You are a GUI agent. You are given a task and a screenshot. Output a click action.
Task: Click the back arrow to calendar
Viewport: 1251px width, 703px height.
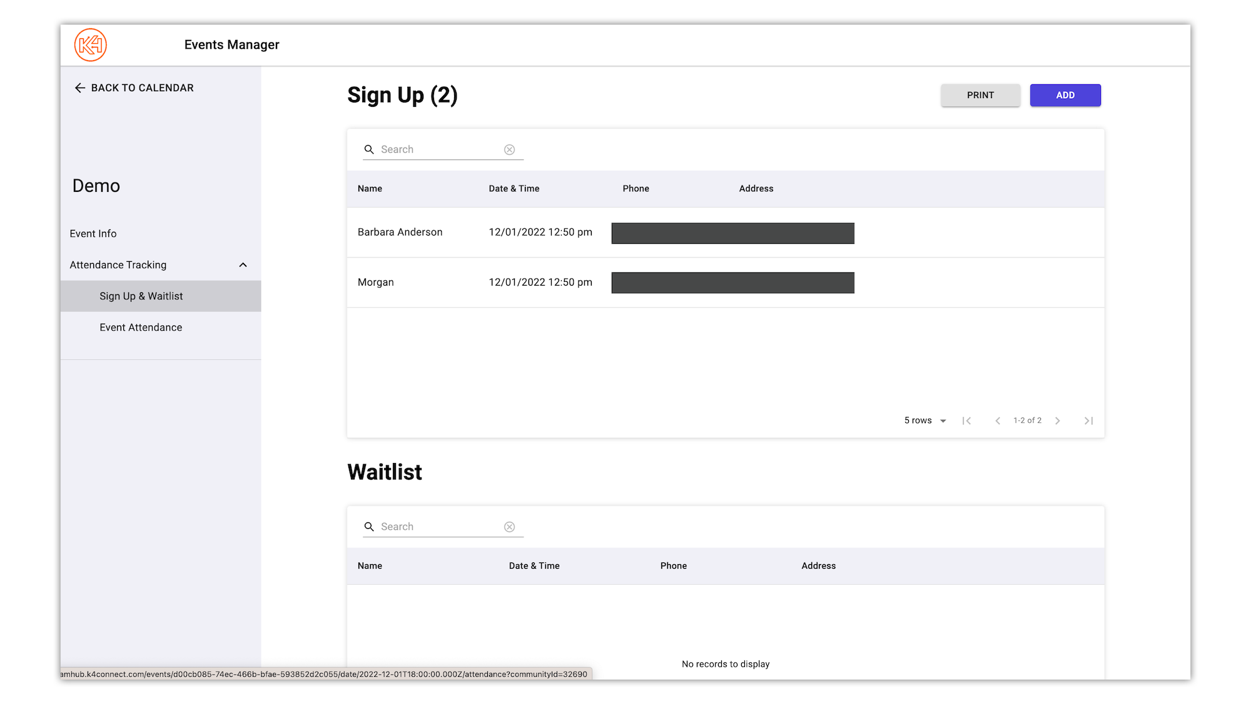coord(79,87)
